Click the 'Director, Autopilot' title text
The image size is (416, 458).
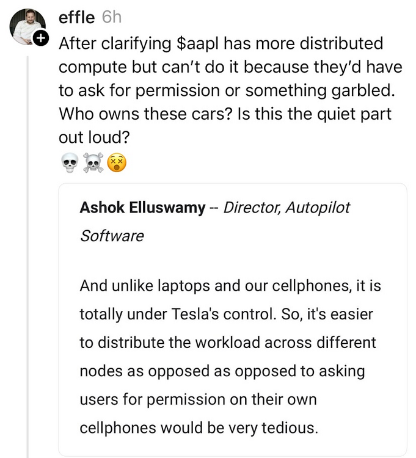pos(287,208)
